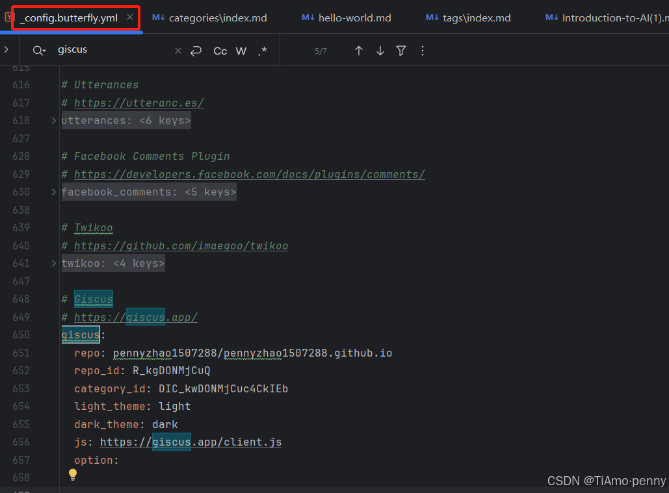
Task: Toggle Match Case (Cc) in search
Action: click(220, 51)
